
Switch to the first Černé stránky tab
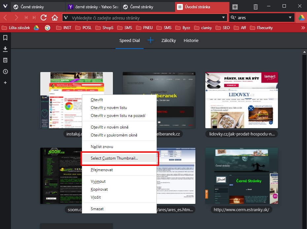pos(38,7)
